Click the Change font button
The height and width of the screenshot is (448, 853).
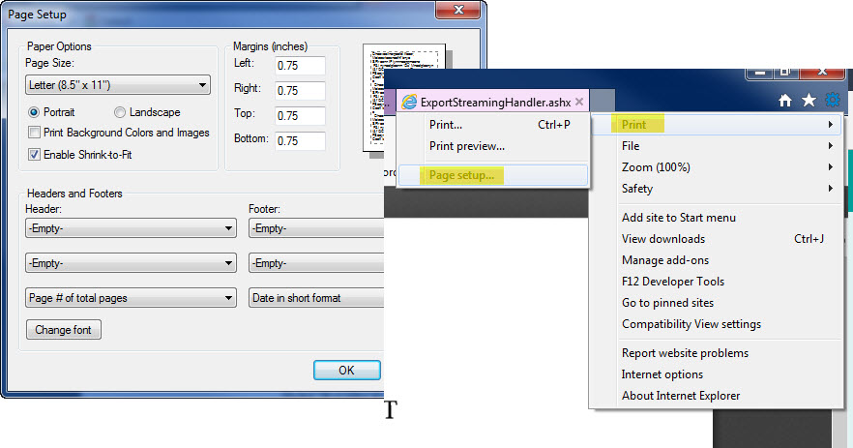pyautogui.click(x=64, y=330)
